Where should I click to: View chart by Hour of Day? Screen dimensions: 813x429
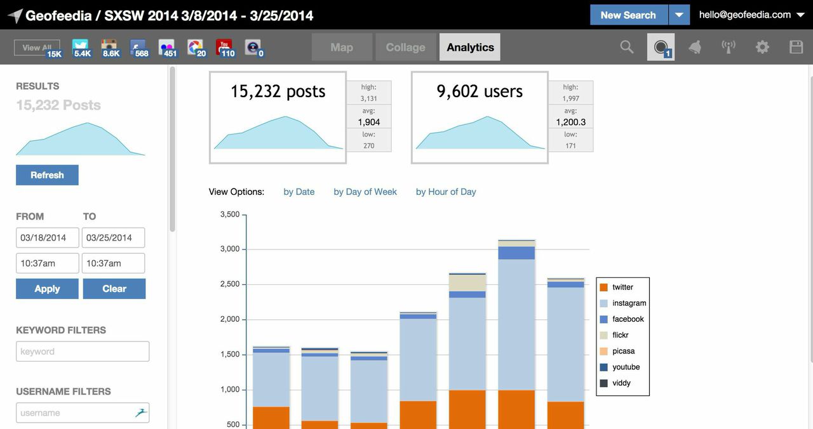(446, 192)
